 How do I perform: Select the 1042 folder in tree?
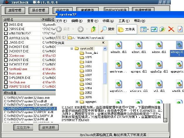tap(86, 84)
